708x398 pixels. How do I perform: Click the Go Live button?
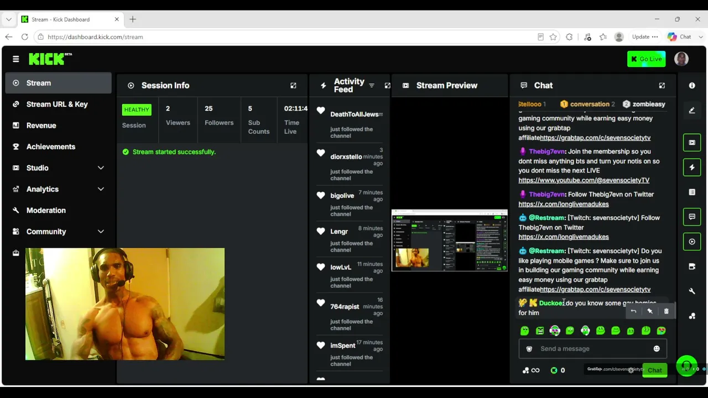coord(646,59)
